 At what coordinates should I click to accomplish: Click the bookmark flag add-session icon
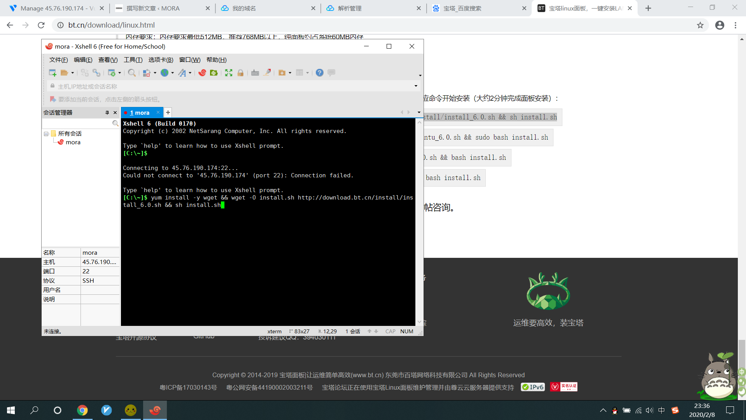coord(53,99)
